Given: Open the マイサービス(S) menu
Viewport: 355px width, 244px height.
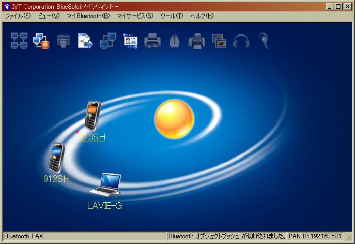Looking at the screenshot, I should coord(135,16).
